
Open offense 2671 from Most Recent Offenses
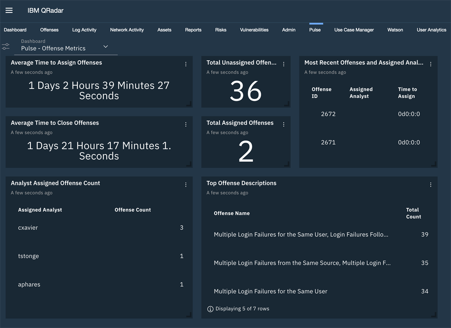328,142
